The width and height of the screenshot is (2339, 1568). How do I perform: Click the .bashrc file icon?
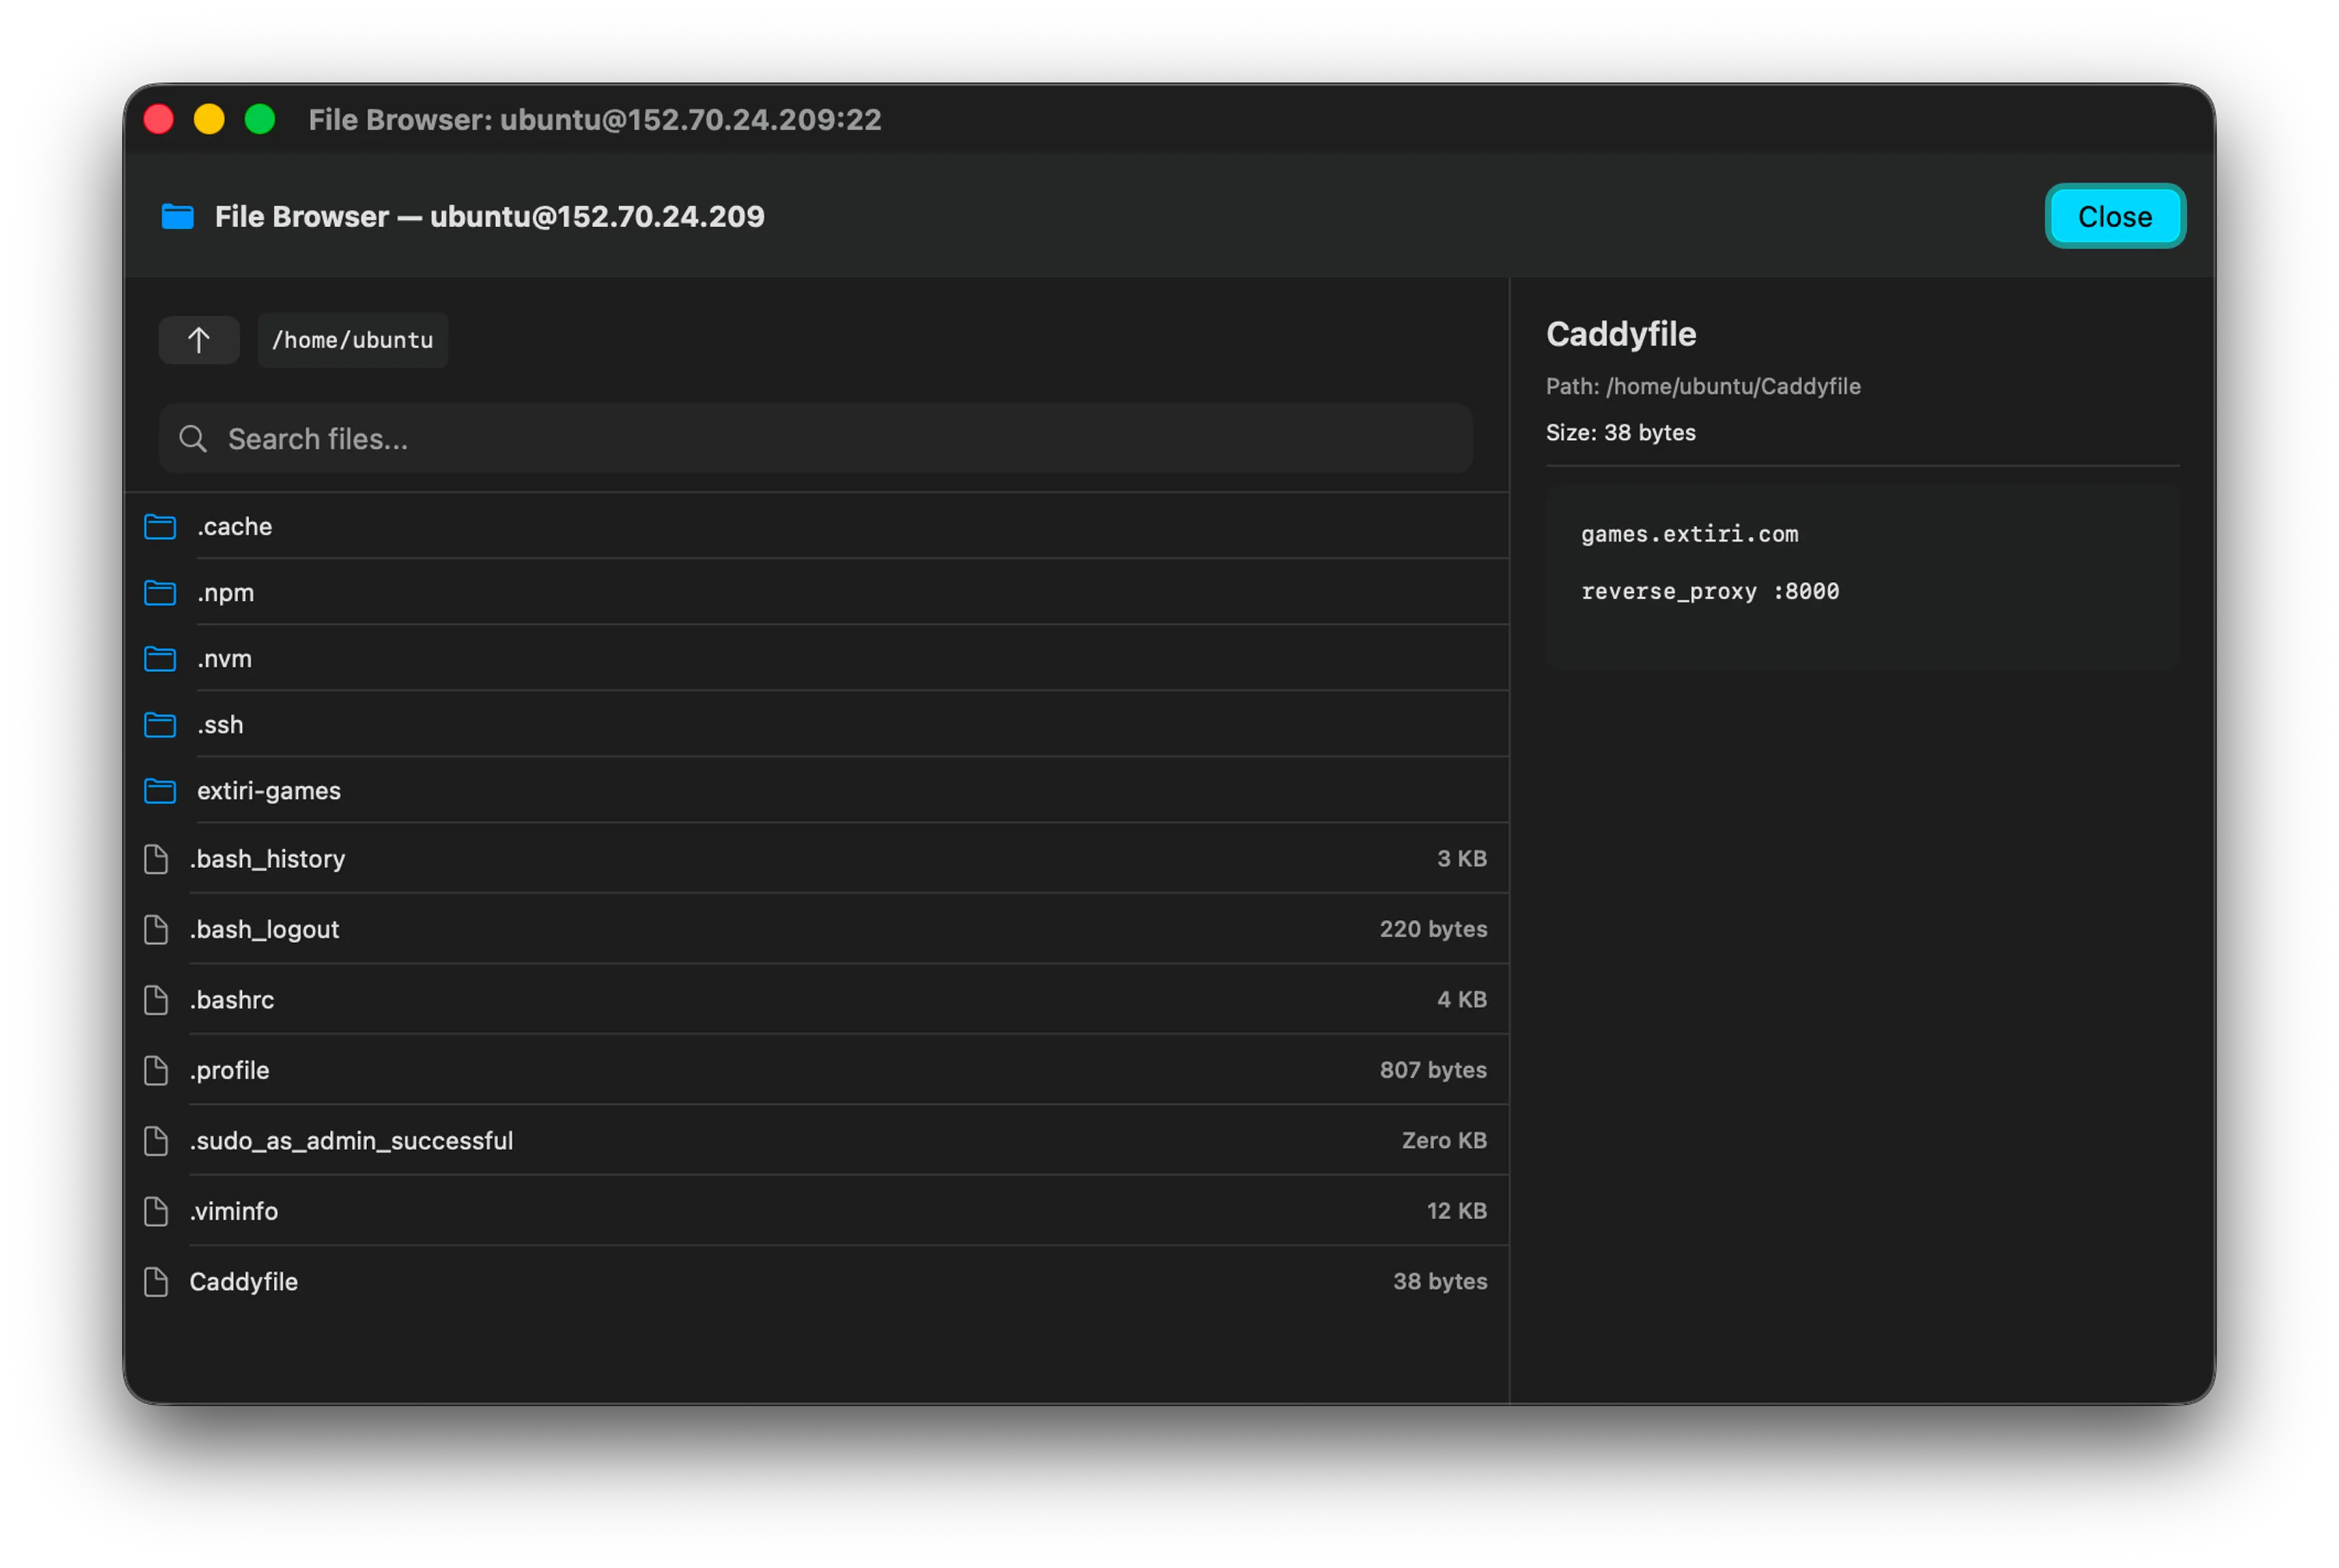pyautogui.click(x=156, y=1000)
